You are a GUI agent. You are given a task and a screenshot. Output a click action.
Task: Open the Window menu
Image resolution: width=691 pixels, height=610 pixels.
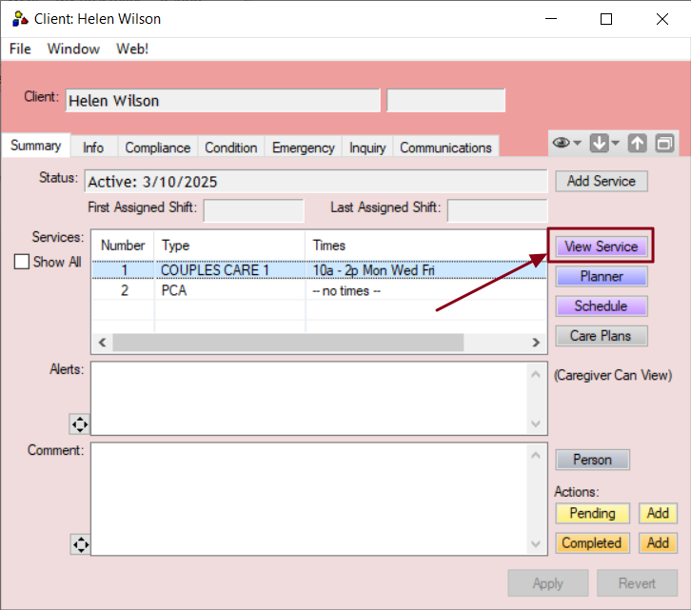(73, 49)
